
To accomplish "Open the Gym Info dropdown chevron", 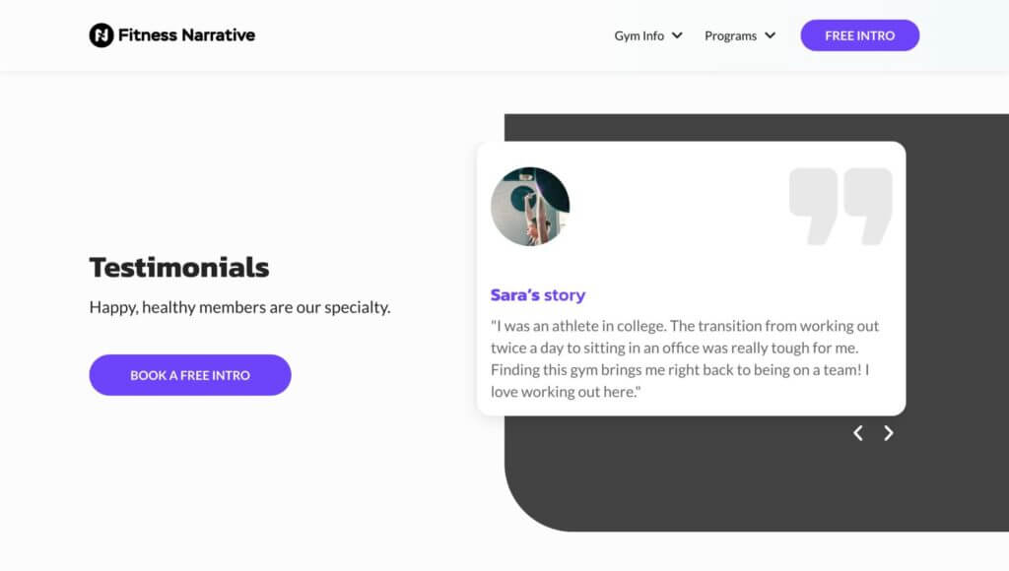I will click(x=677, y=35).
